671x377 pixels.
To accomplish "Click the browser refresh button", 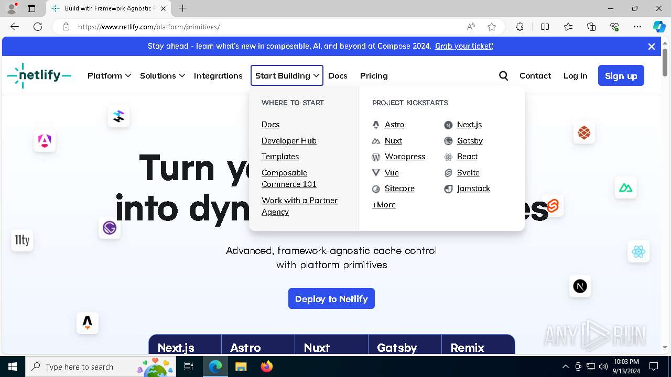I will 38,27.
